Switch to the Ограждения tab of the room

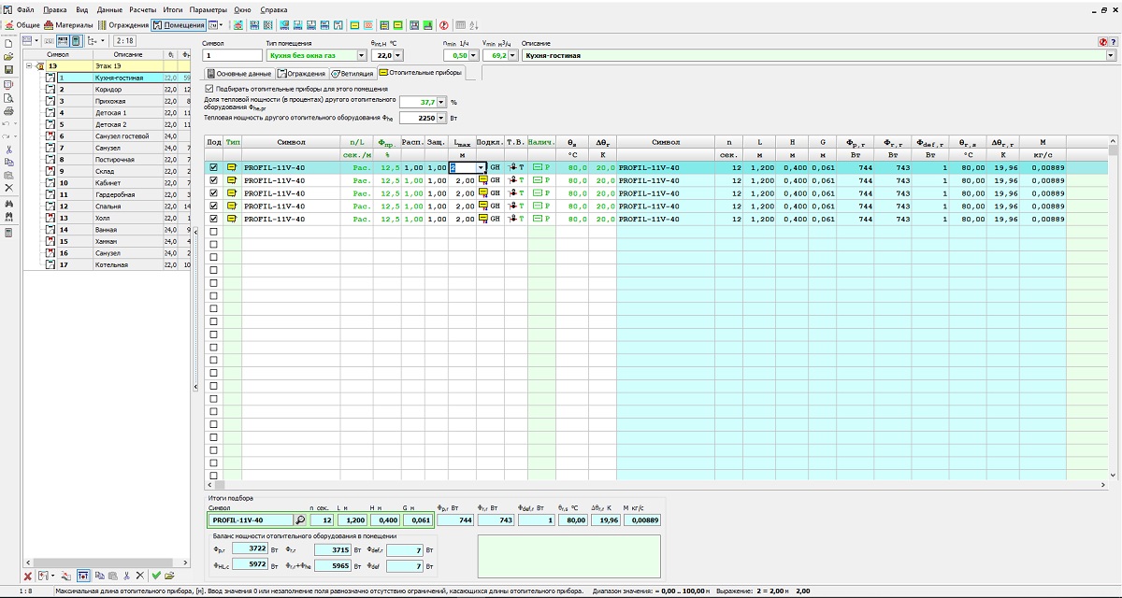pos(301,73)
